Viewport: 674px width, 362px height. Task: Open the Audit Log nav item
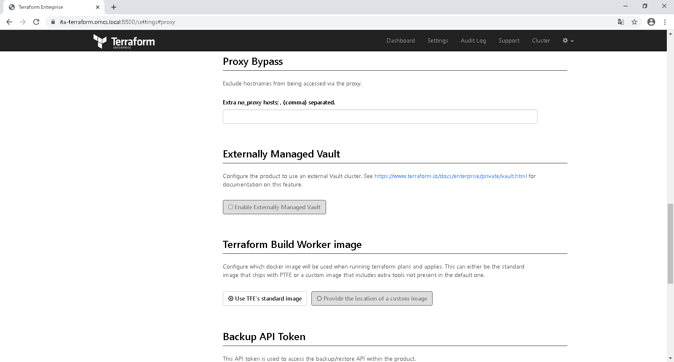pos(473,40)
